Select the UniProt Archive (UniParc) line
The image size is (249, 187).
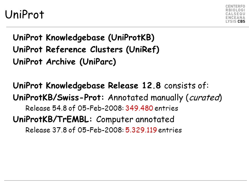65,62
